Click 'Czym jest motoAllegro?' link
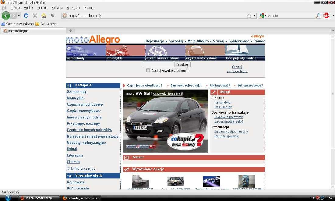The width and height of the screenshot is (335, 201). tap(145, 86)
